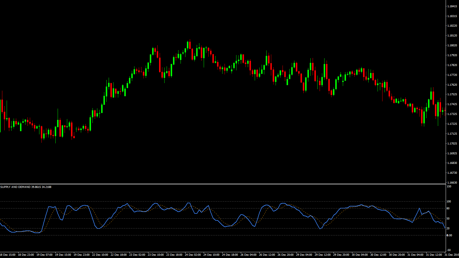Click the -50 label on the indicator scale
The width and height of the screenshot is (459, 258).
[449, 250]
